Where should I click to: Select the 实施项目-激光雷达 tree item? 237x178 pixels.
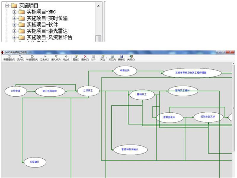tap(47, 31)
